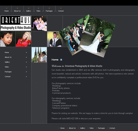138x131 pixels.
Task: Click the blue circle icon next to Home heading
Action: (x=61, y=60)
